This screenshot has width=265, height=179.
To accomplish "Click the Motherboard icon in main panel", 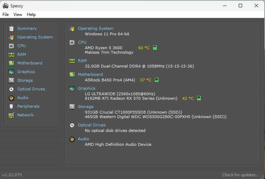I will [x=72, y=74].
